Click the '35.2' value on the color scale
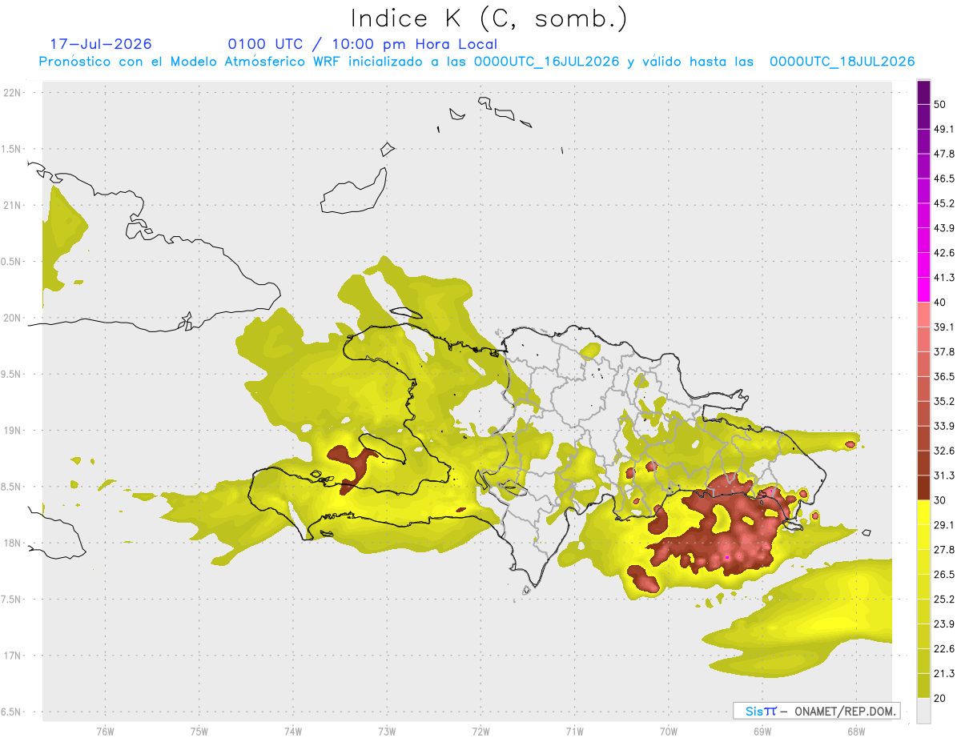 pos(944,402)
